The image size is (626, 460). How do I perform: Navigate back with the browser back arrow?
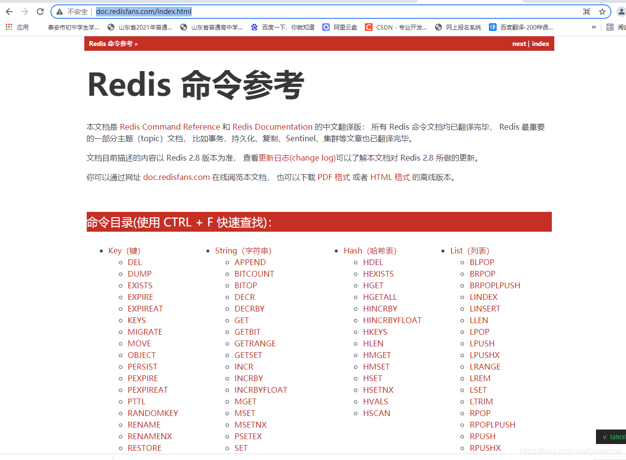(9, 12)
